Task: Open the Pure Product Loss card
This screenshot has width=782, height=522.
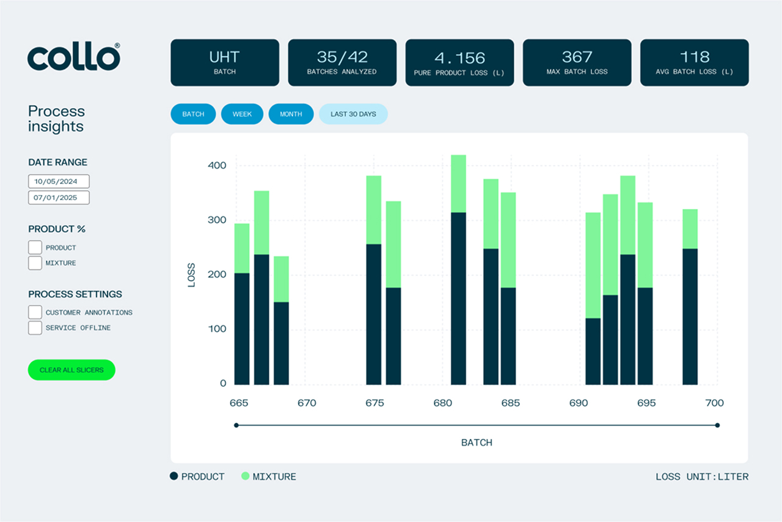Action: click(459, 62)
